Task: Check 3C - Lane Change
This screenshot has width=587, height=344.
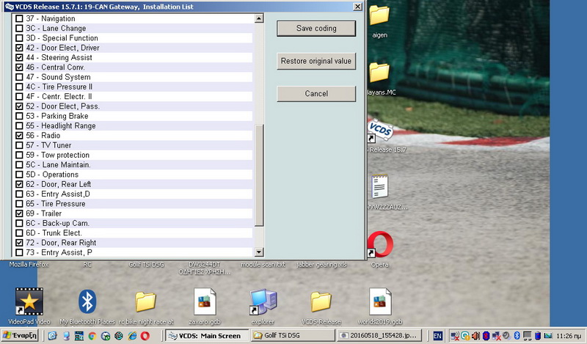Action: [19, 28]
